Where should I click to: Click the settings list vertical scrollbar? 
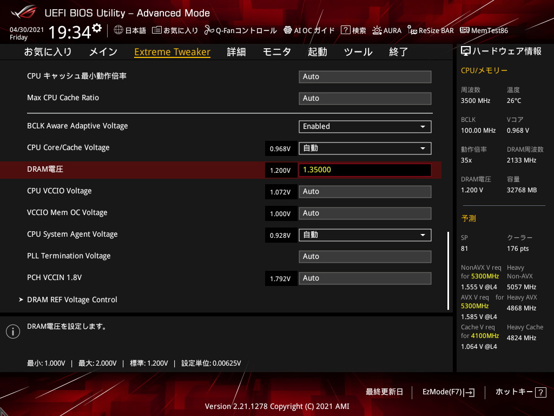(x=448, y=270)
